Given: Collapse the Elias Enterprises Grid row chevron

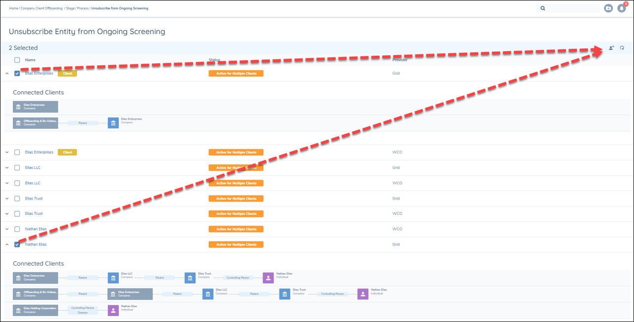Looking at the screenshot, I should pyautogui.click(x=7, y=74).
